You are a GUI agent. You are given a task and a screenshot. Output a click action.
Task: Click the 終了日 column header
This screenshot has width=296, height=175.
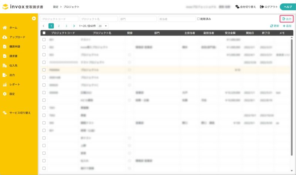(266, 33)
